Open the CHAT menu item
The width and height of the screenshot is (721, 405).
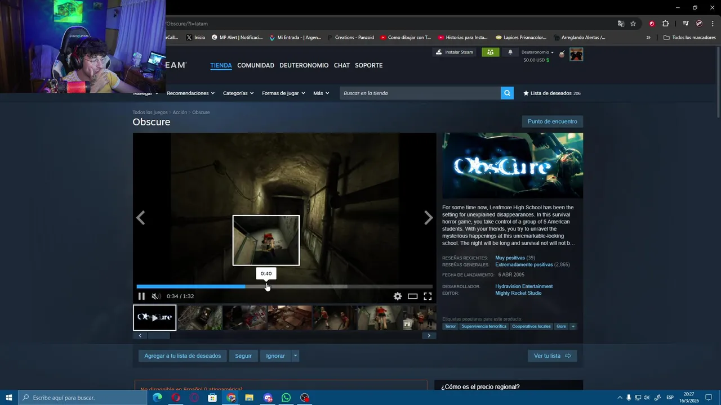(342, 65)
